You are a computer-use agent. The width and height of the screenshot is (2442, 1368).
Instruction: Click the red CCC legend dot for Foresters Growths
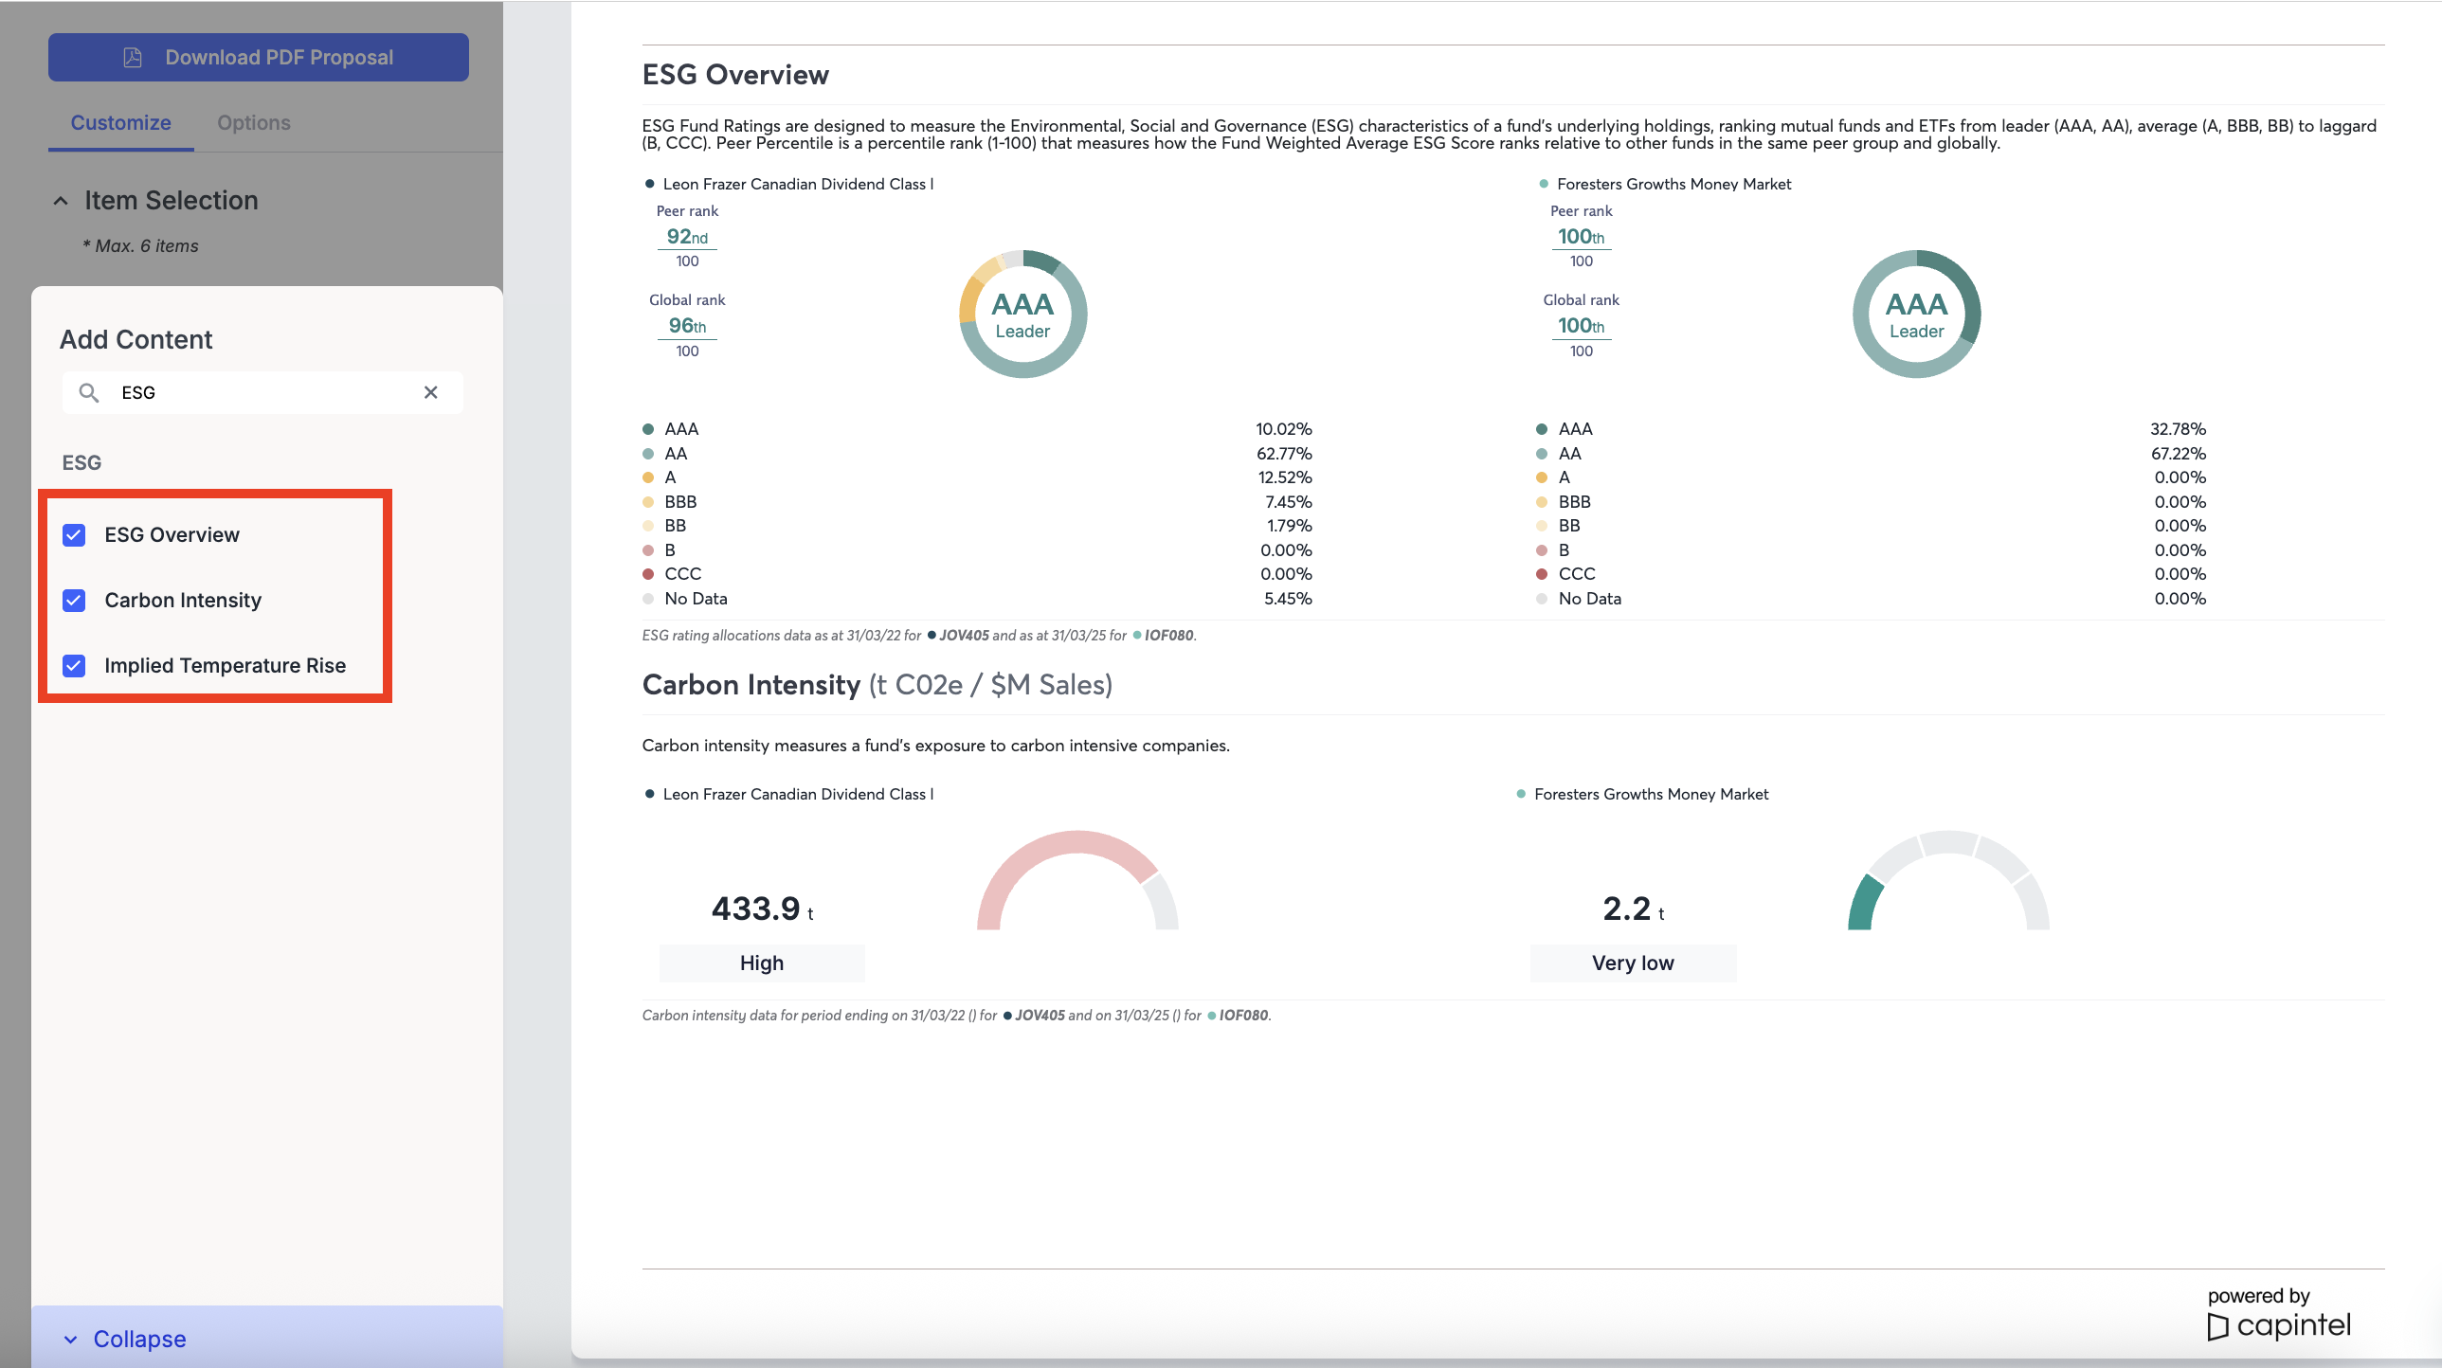click(x=1542, y=574)
